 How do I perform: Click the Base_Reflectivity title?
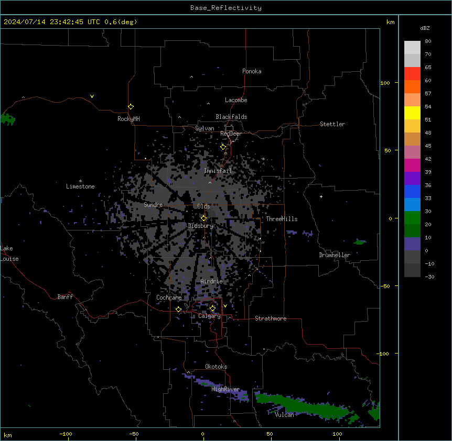226,8
